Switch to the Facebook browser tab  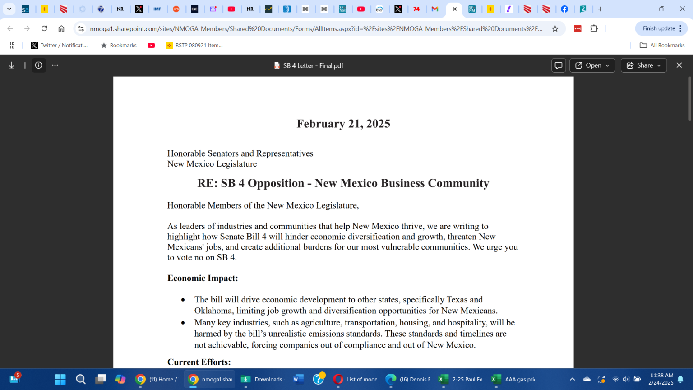click(x=564, y=9)
